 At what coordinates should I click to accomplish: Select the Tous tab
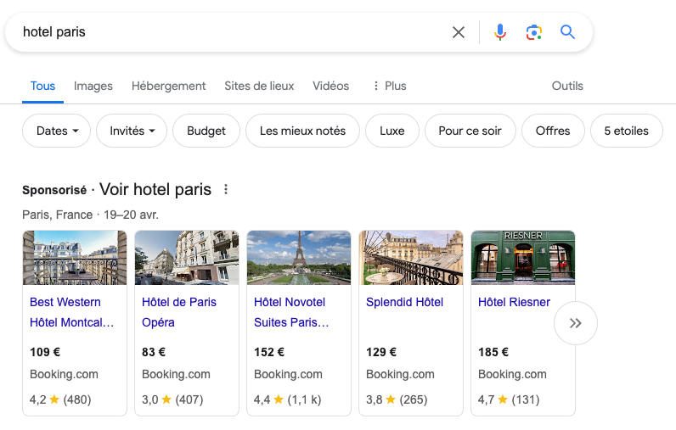click(42, 87)
